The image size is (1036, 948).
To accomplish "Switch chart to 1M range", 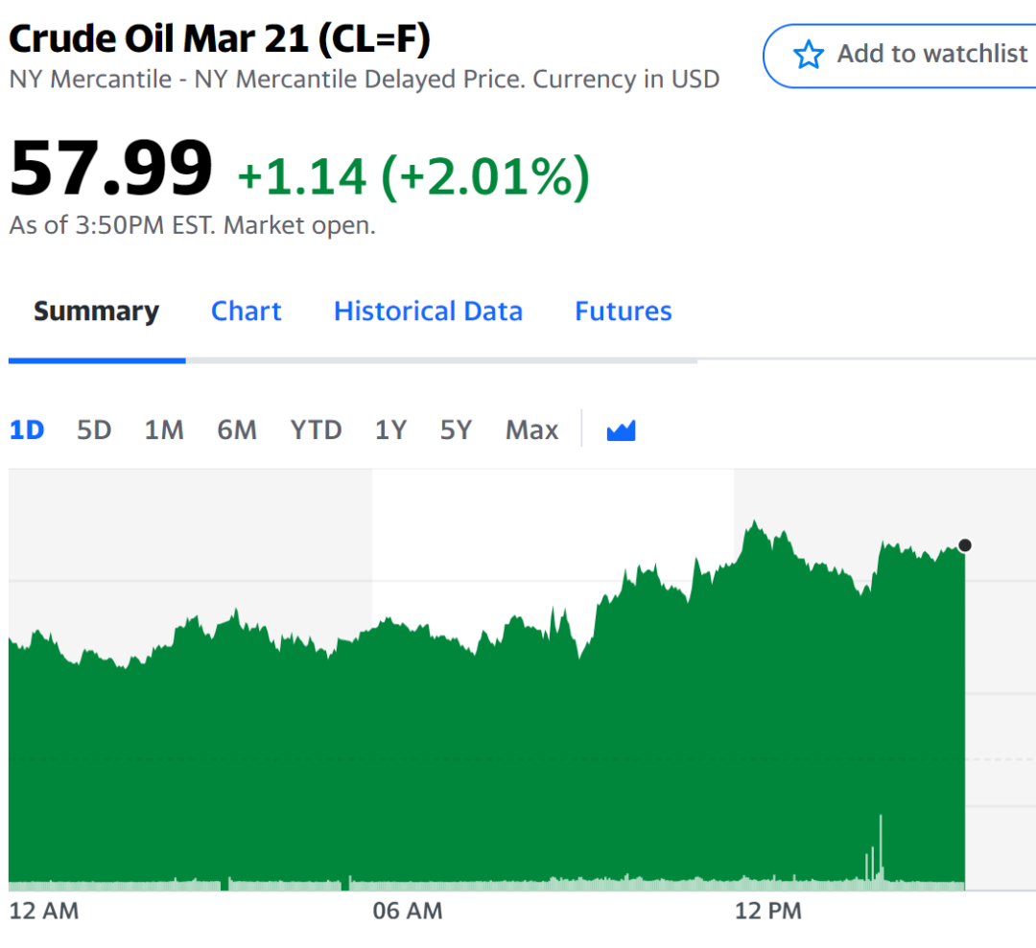I will pos(164,430).
